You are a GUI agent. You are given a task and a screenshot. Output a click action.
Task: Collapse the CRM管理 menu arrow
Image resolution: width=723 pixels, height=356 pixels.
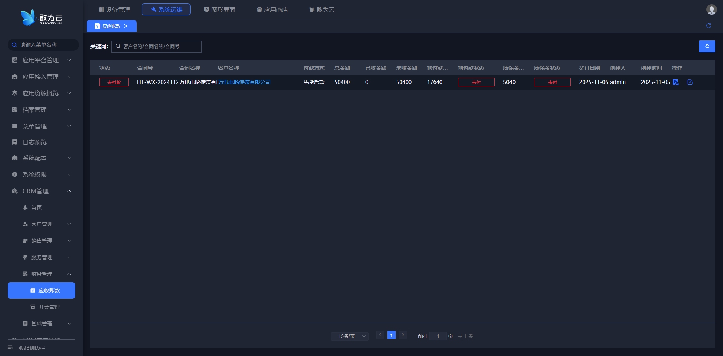point(69,191)
